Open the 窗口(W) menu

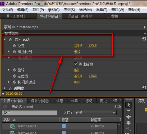(x=118, y=10)
